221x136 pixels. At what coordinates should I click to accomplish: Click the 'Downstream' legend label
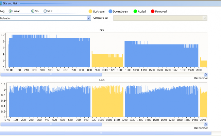point(120,12)
